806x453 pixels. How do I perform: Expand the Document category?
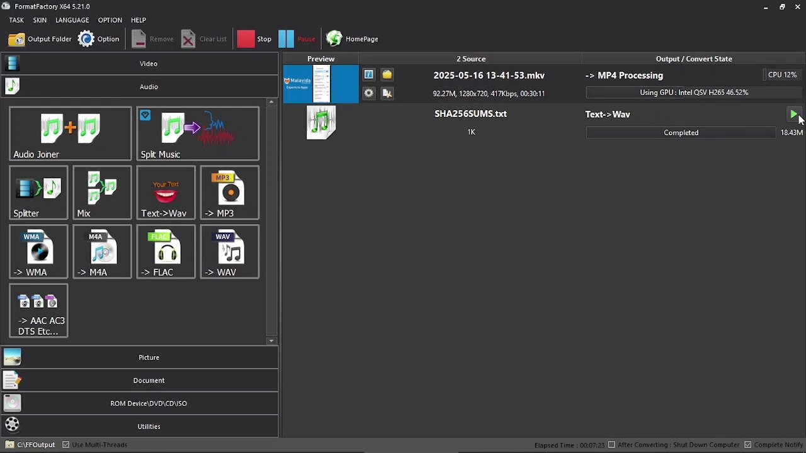(x=139, y=381)
